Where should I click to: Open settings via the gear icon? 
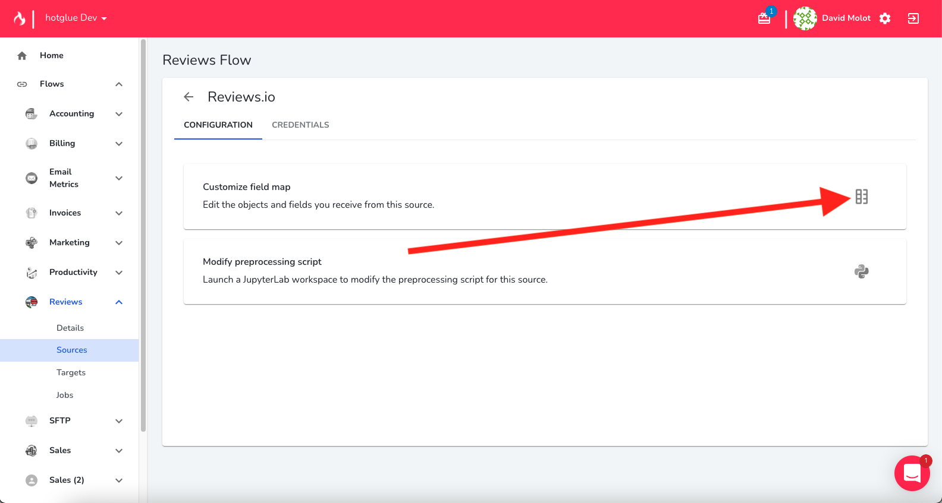pyautogui.click(x=885, y=18)
